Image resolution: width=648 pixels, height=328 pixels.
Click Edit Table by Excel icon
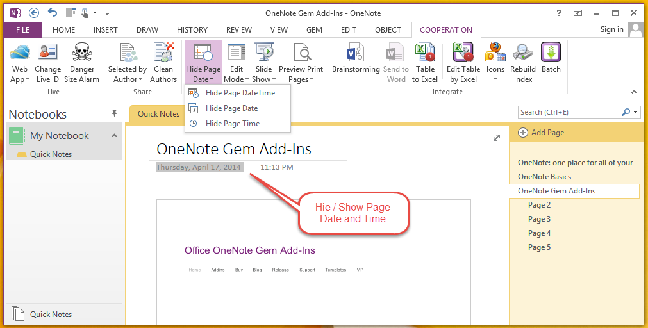463,53
